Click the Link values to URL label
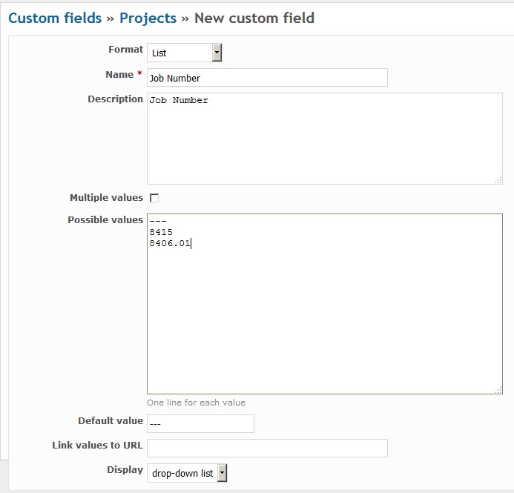 [97, 445]
